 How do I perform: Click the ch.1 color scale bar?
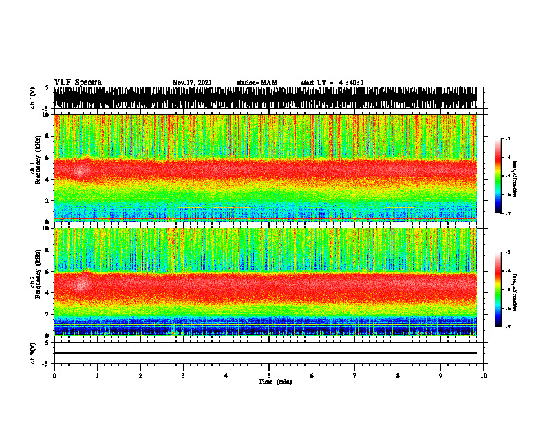(498, 176)
